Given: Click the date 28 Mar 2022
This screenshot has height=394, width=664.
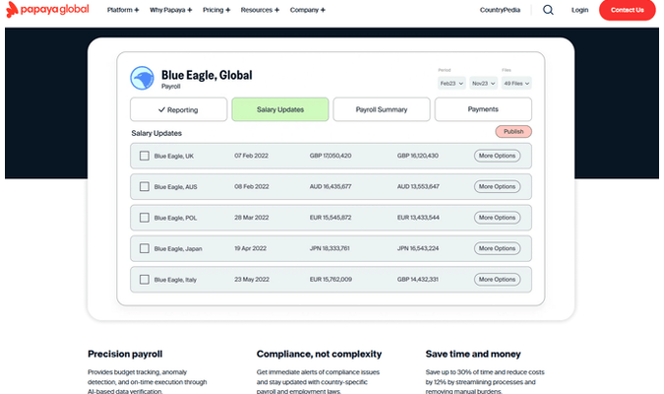Looking at the screenshot, I should coord(252,218).
